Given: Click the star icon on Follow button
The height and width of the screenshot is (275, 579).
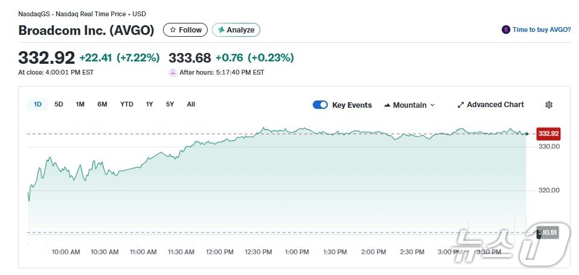Looking at the screenshot, I should tap(173, 30).
